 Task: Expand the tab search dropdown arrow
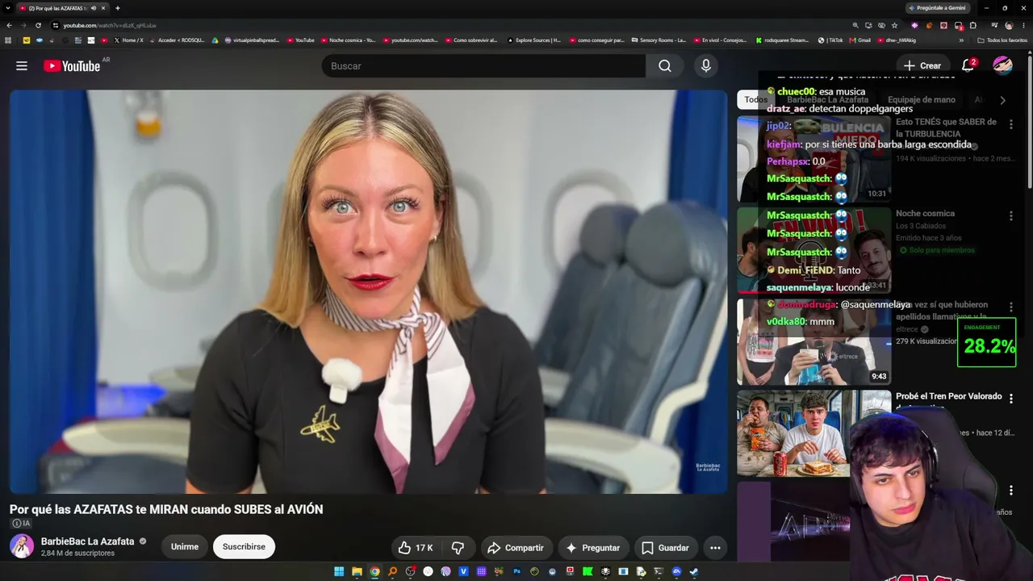[x=8, y=8]
